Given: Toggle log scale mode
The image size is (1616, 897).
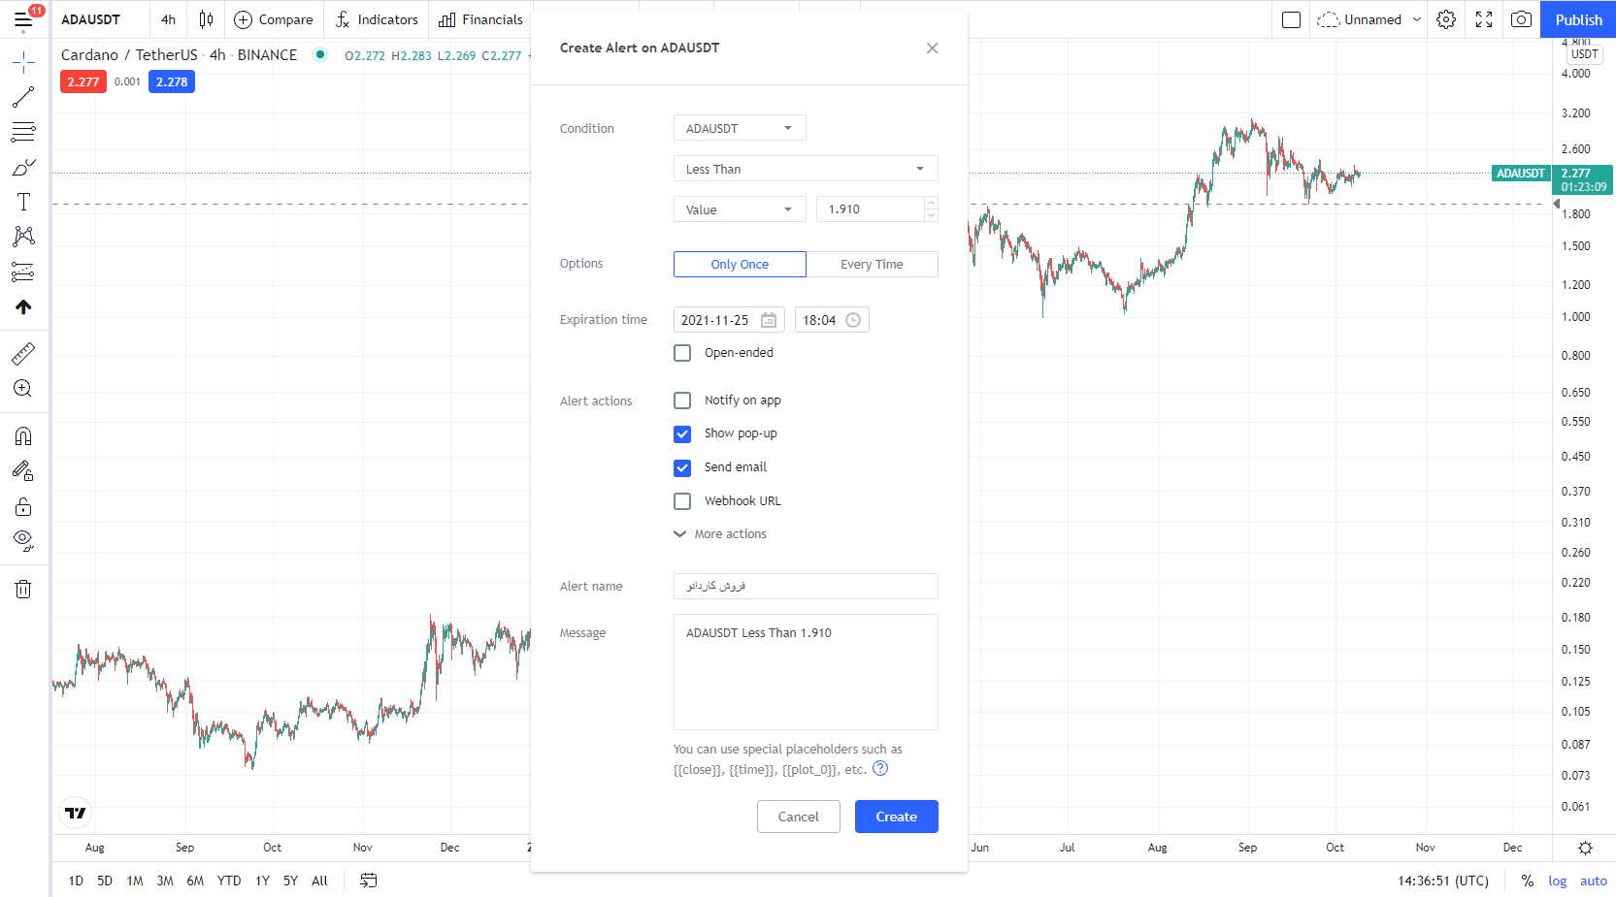Looking at the screenshot, I should pos(1557,881).
